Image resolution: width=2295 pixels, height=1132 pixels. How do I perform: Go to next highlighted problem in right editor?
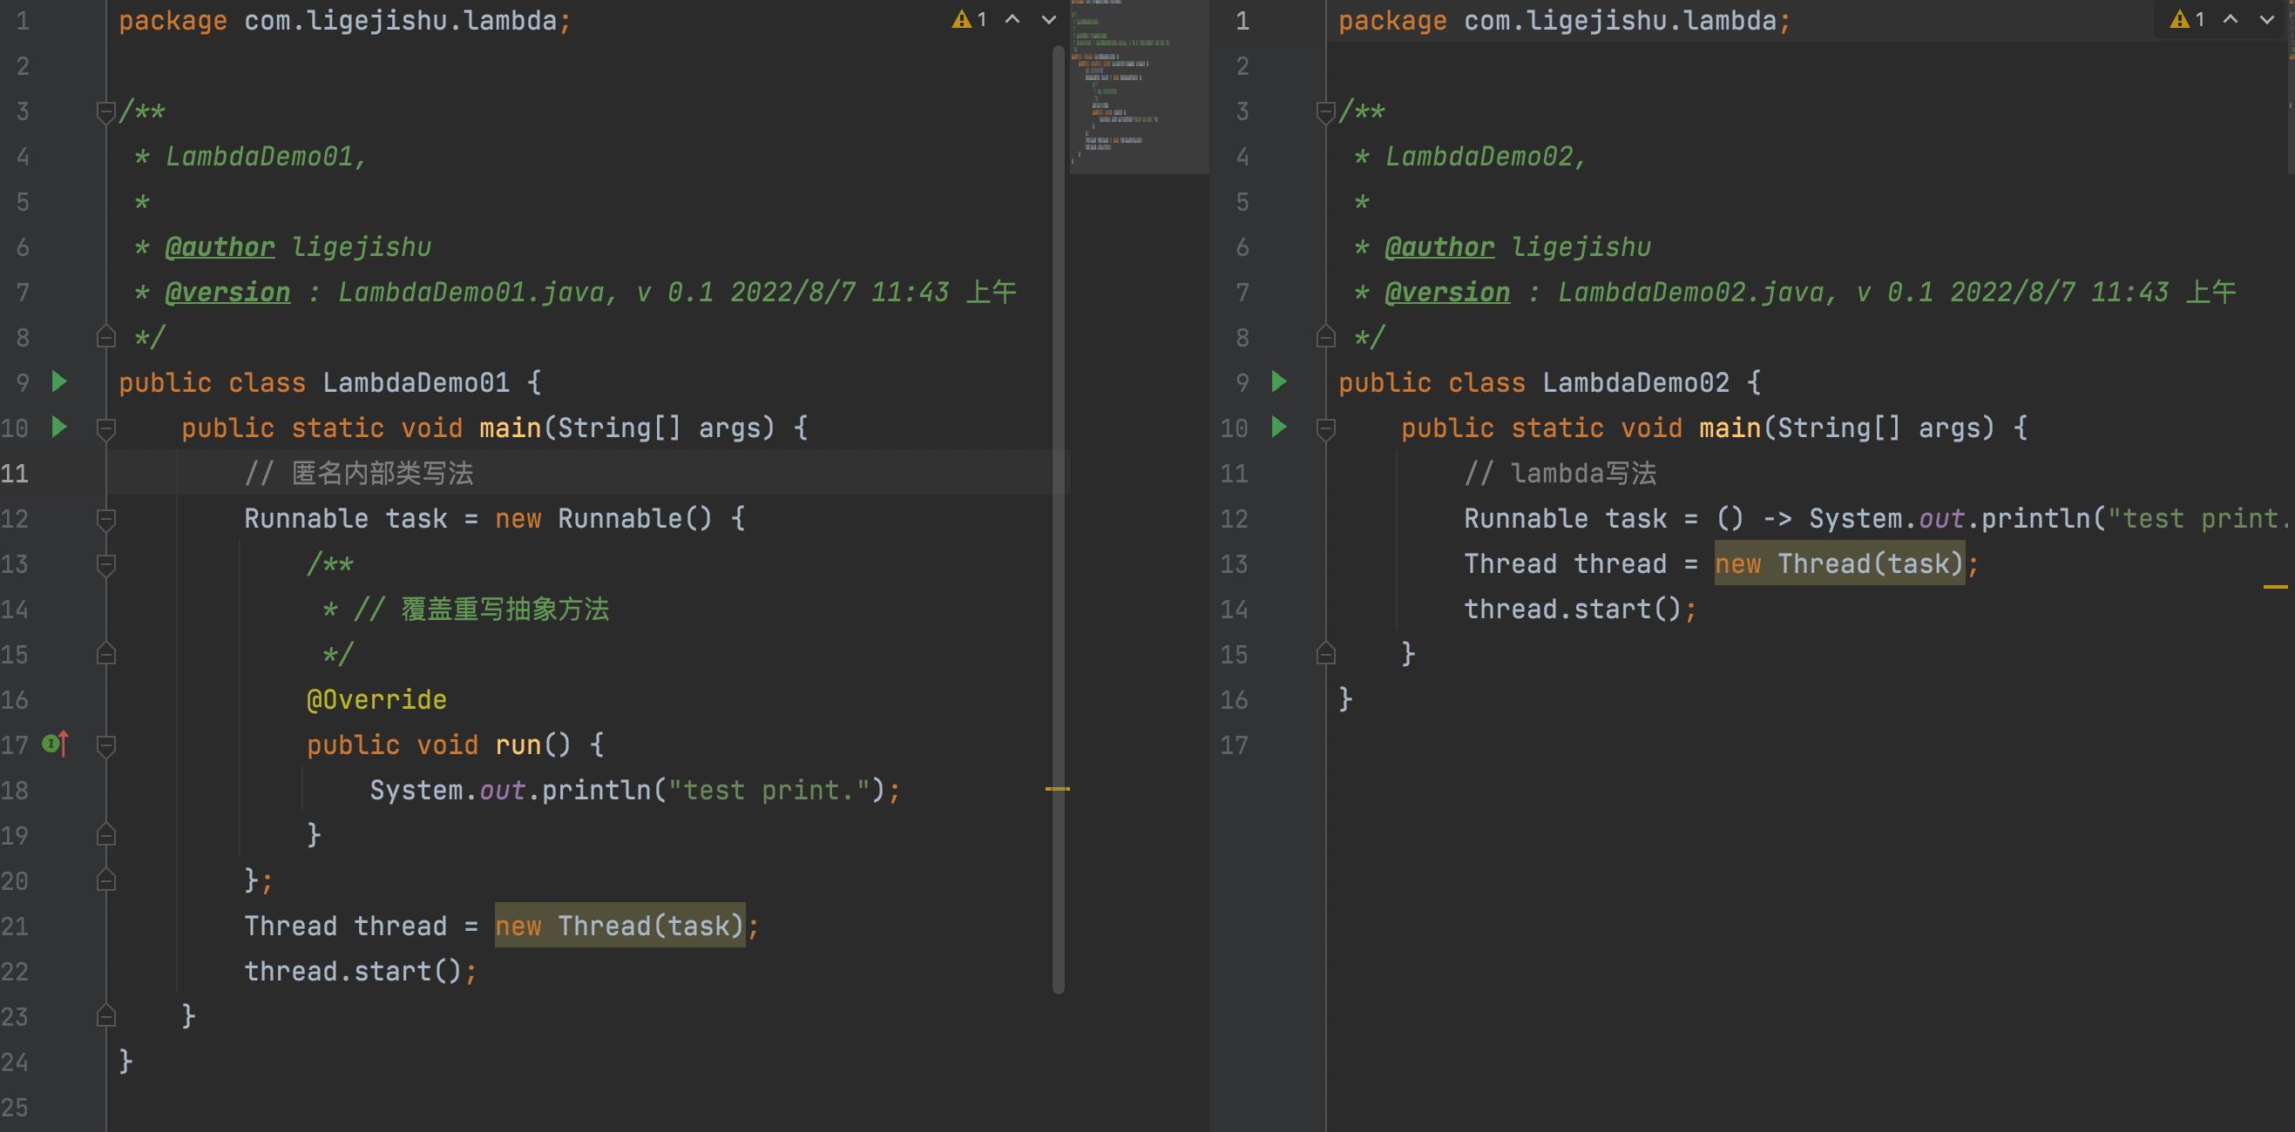2267,20
